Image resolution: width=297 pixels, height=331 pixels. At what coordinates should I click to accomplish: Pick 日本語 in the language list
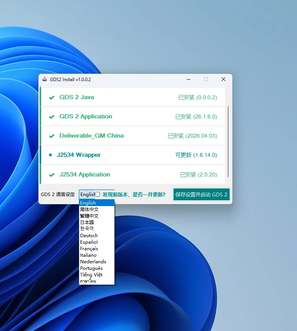tap(97, 222)
